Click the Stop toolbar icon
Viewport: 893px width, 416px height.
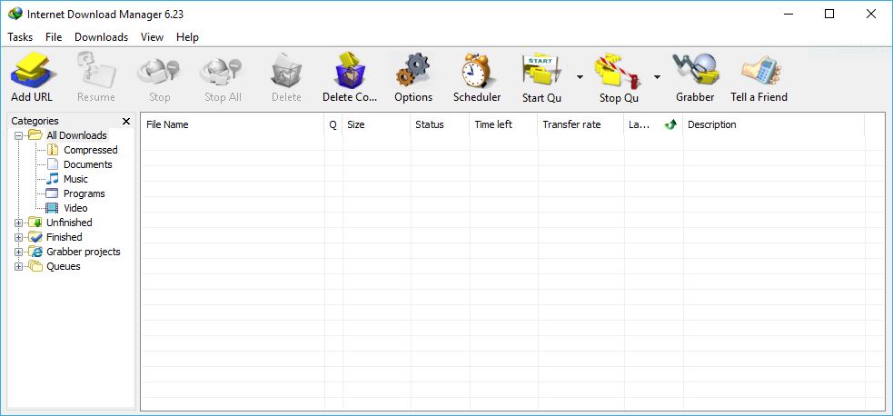(x=159, y=70)
